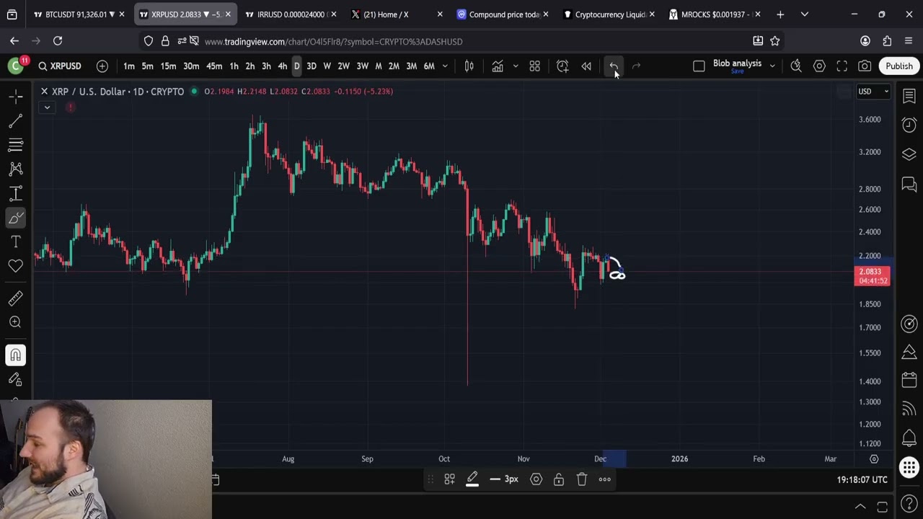
Task: Redo the last undone action
Action: [x=636, y=66]
